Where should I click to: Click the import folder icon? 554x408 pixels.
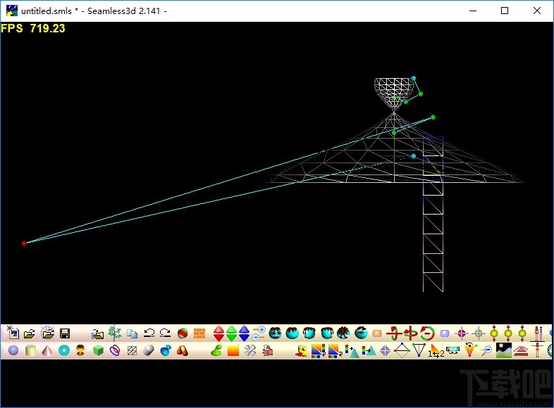coord(97,333)
